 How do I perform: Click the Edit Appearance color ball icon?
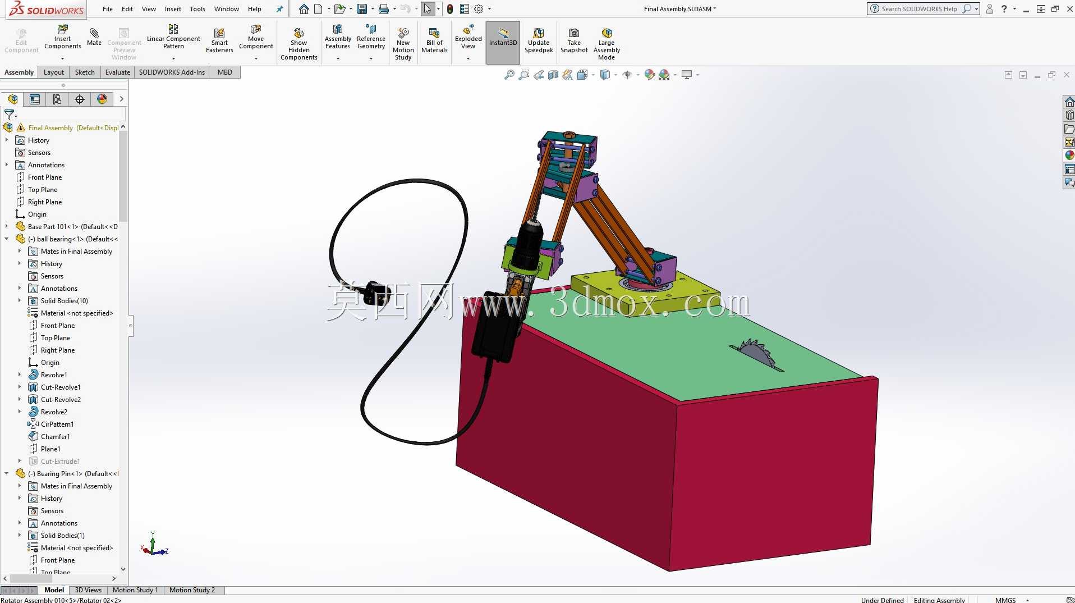(650, 75)
